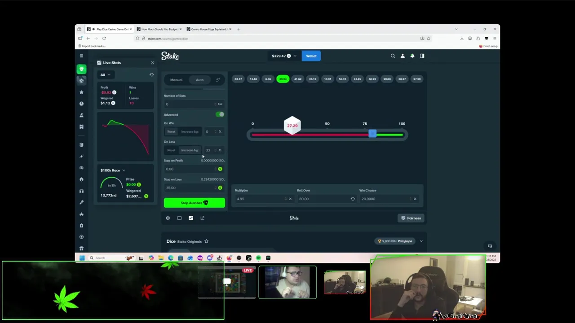The image size is (575, 323).
Task: Click the blue roll-over slider handle
Action: click(x=372, y=134)
